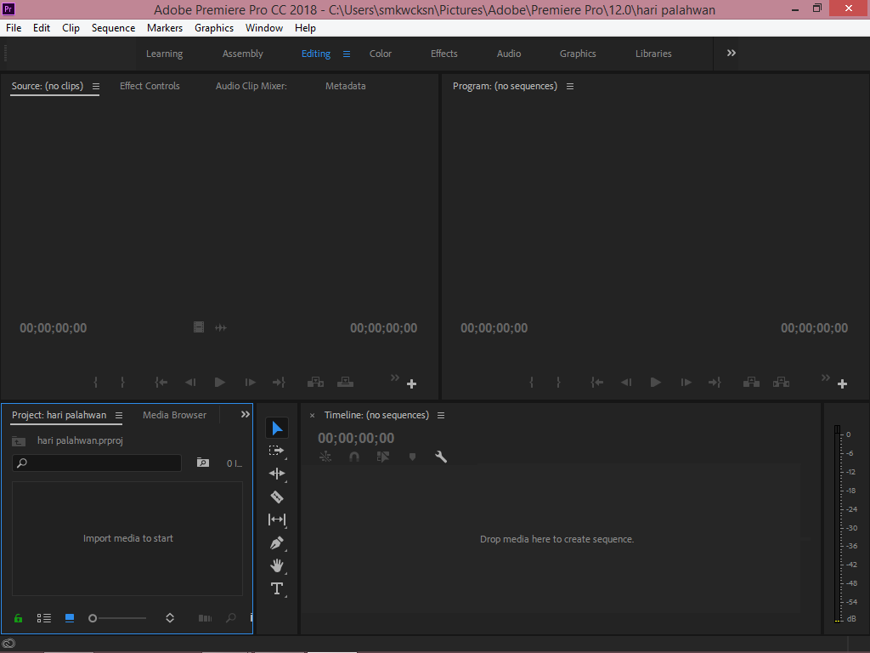The image size is (870, 653).
Task: Select the Pen tool
Action: click(x=277, y=542)
